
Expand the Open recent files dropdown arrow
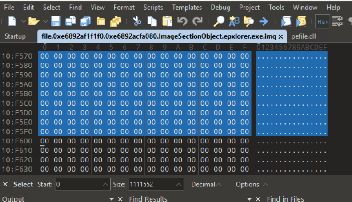point(45,21)
